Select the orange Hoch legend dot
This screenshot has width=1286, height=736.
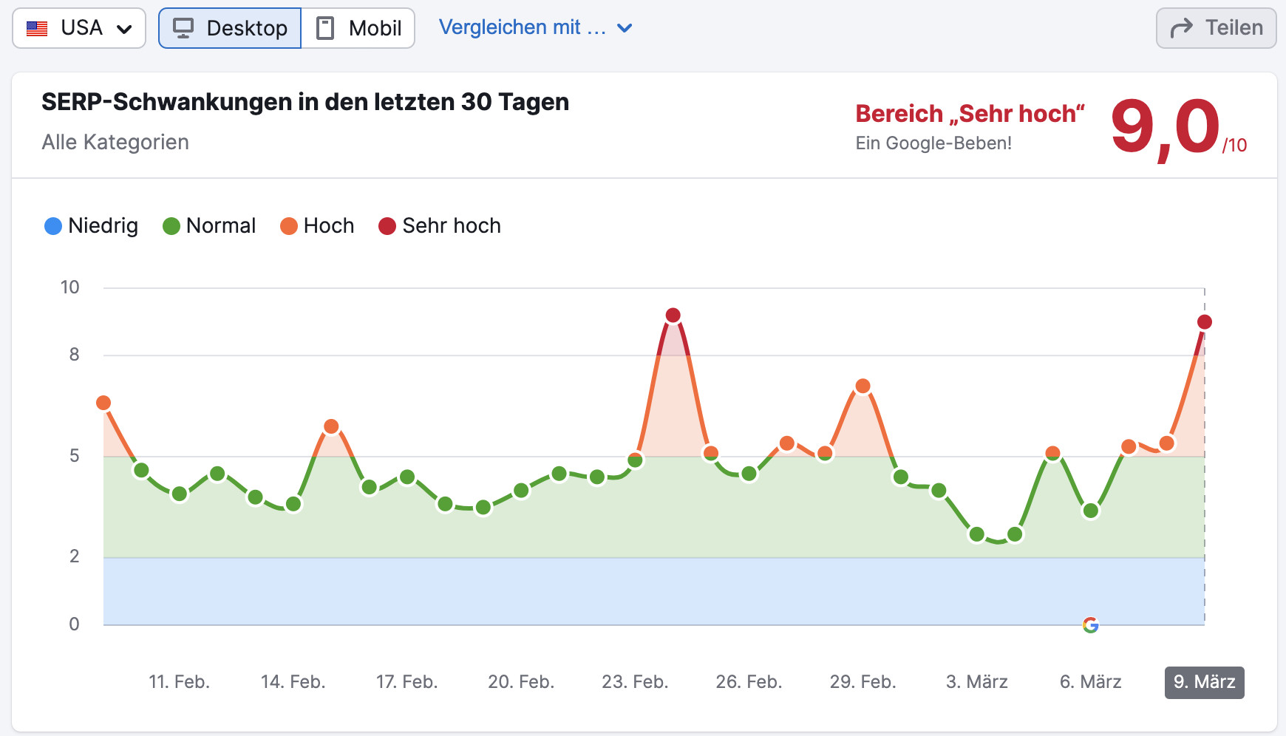289,225
